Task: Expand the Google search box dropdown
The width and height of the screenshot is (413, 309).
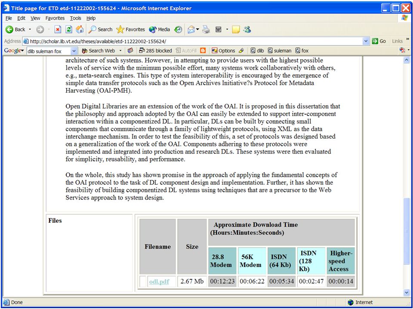Action: coord(74,51)
